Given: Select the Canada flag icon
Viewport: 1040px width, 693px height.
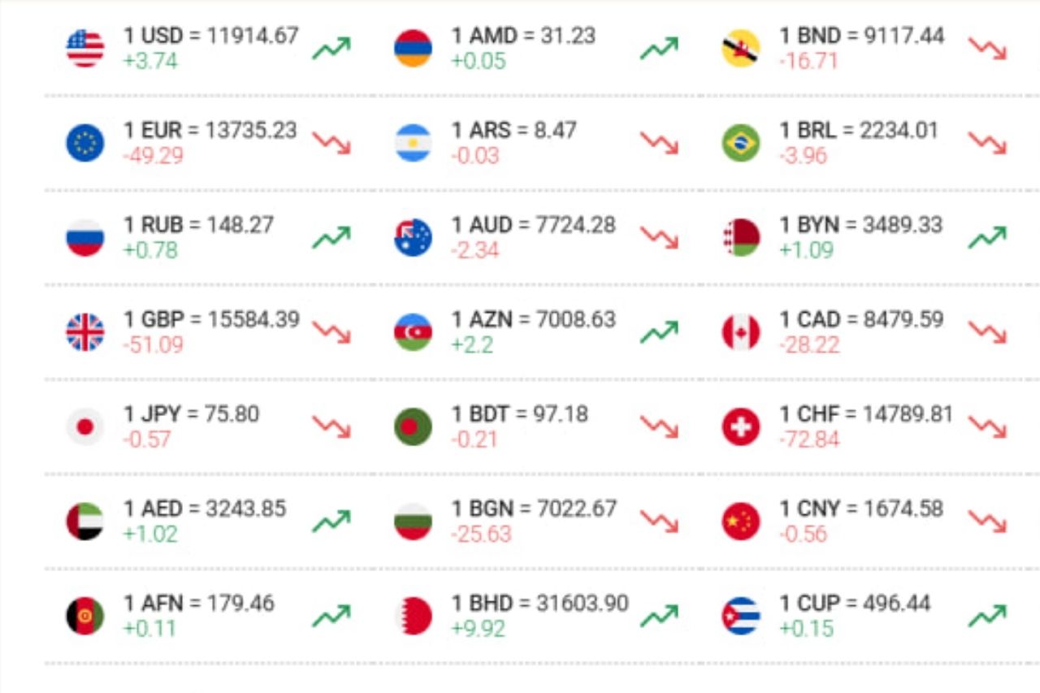Looking at the screenshot, I should click(x=741, y=332).
